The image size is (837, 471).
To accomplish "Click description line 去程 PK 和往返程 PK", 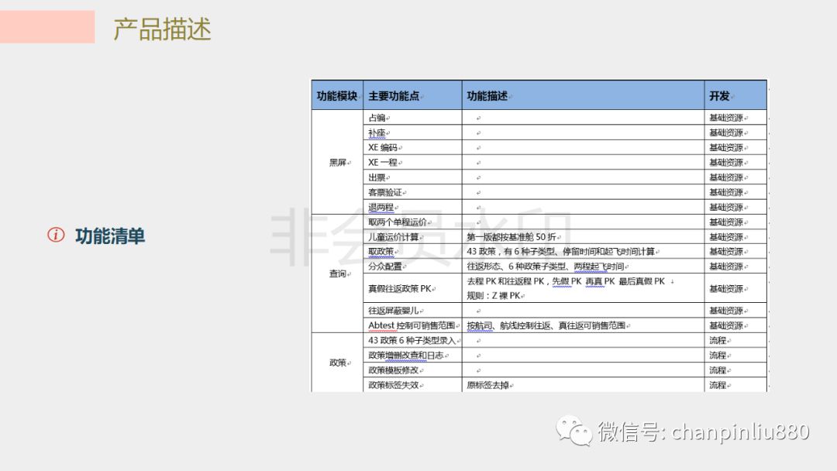I will [x=566, y=281].
